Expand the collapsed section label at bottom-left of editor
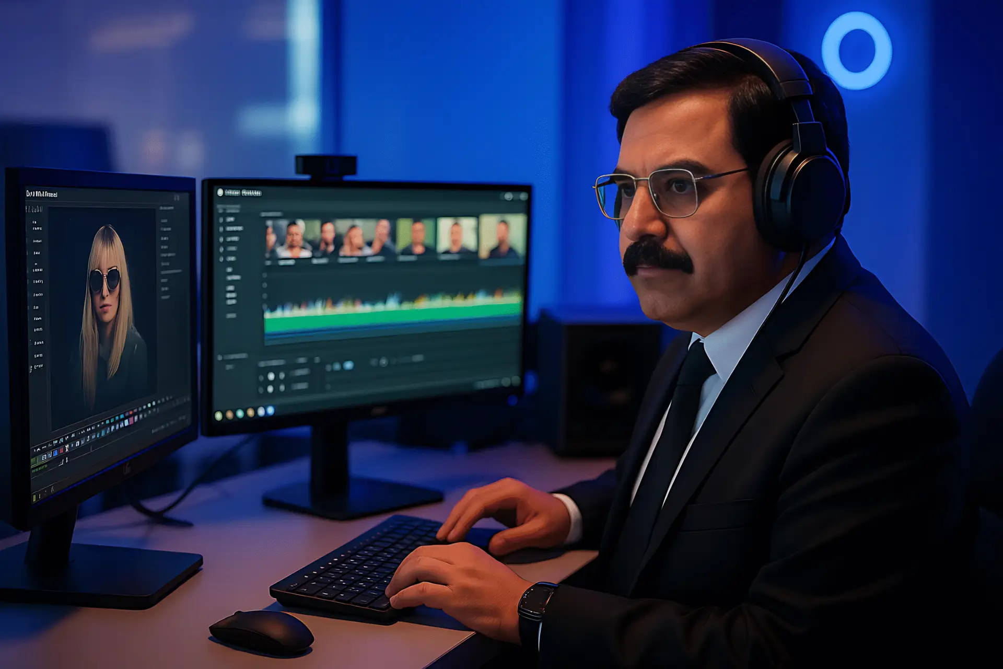 coord(235,356)
